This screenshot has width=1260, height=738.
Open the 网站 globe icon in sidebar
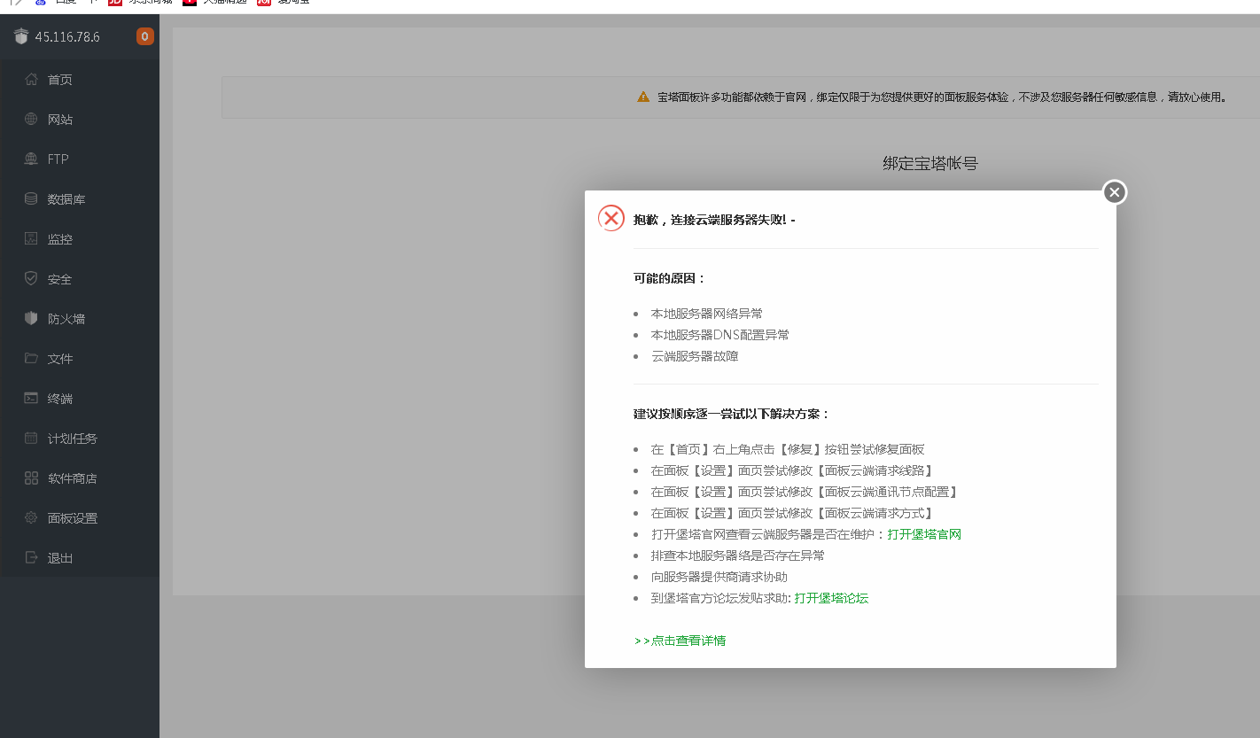(x=31, y=120)
